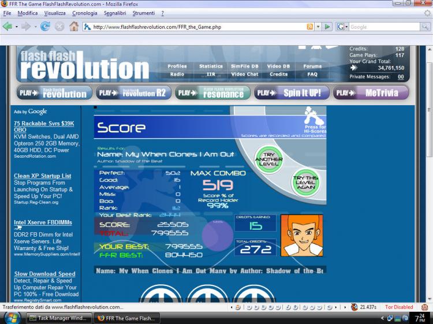Open the Radio link
The width and height of the screenshot is (433, 324).
(x=177, y=75)
